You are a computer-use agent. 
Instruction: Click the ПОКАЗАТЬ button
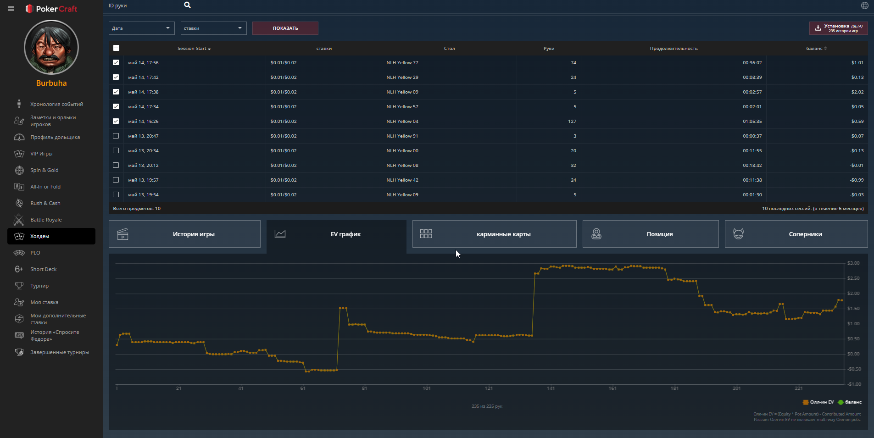(x=285, y=28)
